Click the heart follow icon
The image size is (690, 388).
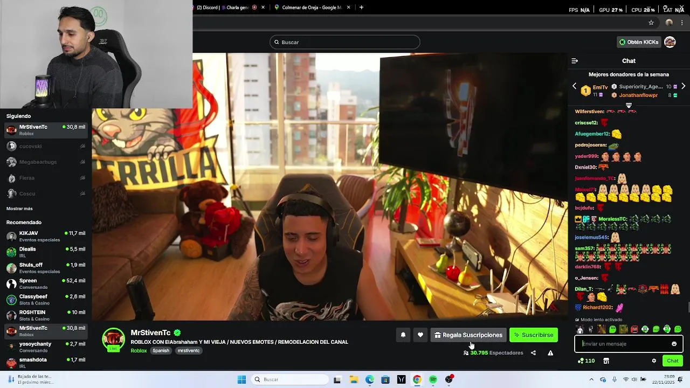420,335
